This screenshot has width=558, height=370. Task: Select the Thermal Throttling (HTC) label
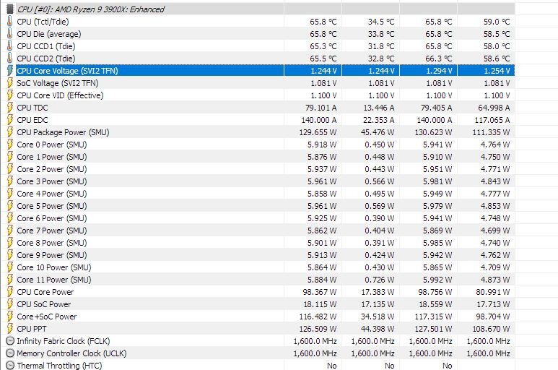point(59,366)
